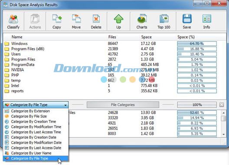Choose Categorize By Creation Date

(x=36, y=137)
